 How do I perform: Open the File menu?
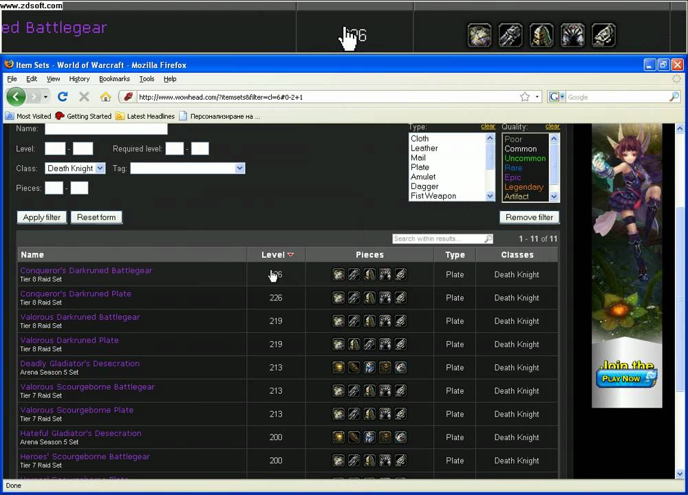tap(12, 79)
